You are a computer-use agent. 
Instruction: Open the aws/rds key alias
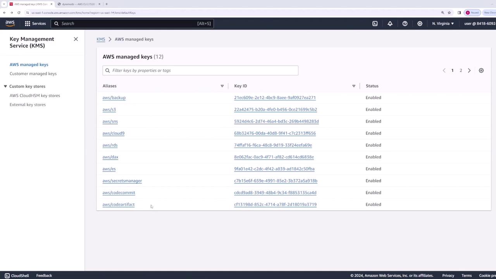click(x=110, y=145)
